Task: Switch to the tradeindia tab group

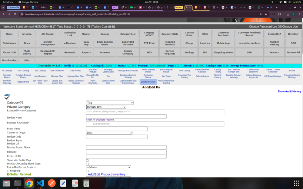Action: click(x=13, y=7)
